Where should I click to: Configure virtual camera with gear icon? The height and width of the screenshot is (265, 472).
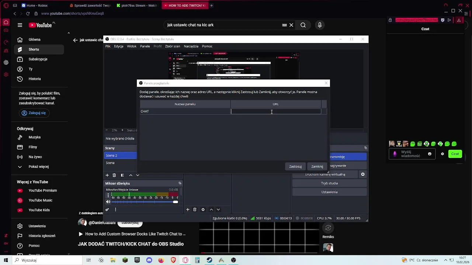click(x=363, y=174)
